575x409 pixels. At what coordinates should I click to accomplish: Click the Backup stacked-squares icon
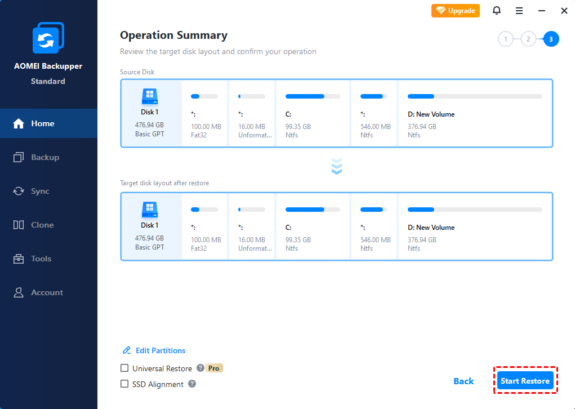(19, 157)
